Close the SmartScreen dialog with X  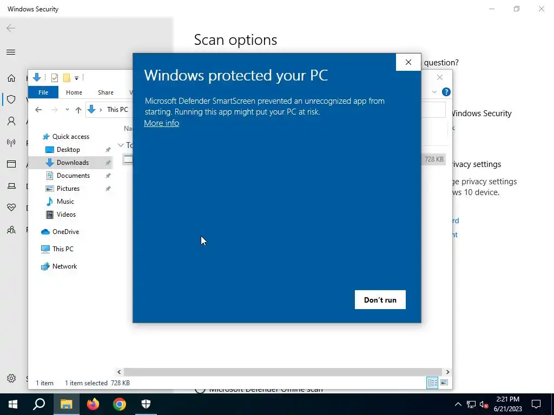click(x=408, y=62)
